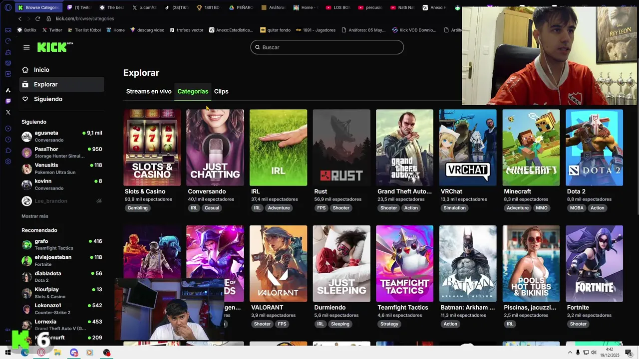Switch to the TikTok browser tab
Image resolution: width=639 pixels, height=359 pixels.
[178, 7]
